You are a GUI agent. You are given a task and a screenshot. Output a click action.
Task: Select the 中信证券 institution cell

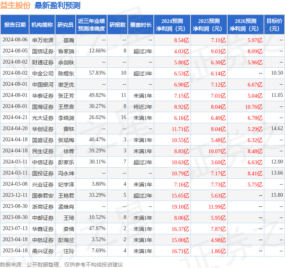(x=43, y=162)
